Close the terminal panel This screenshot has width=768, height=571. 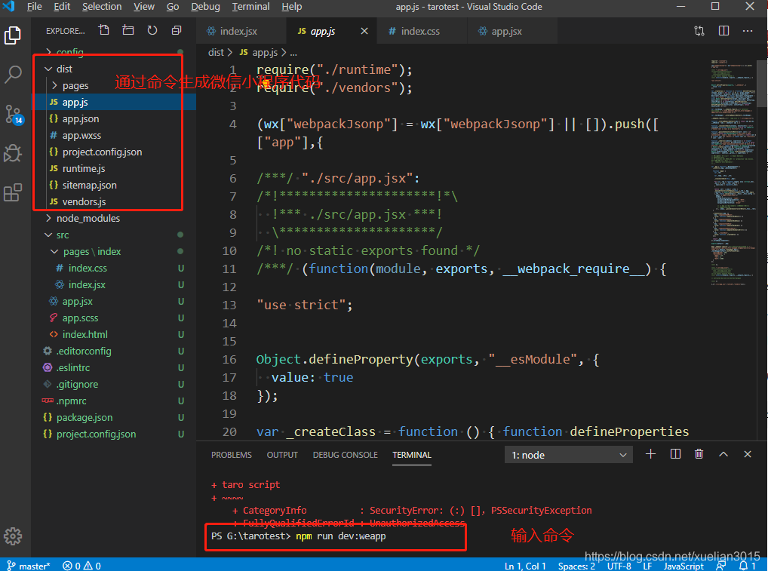[748, 454]
